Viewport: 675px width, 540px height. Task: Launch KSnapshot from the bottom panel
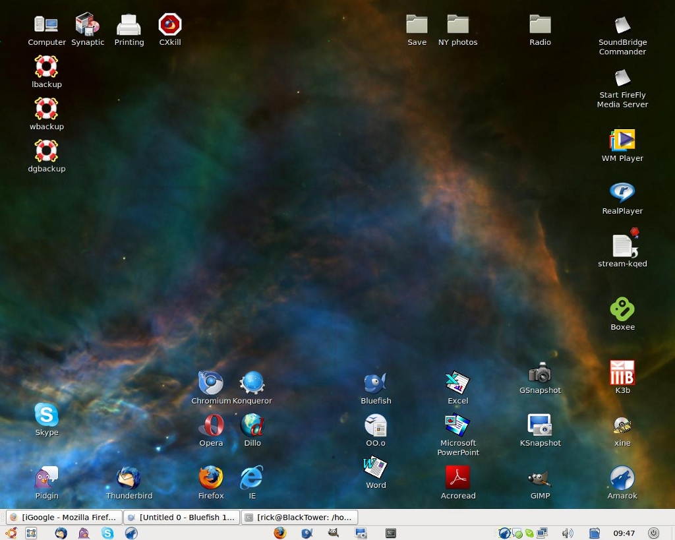click(x=361, y=533)
